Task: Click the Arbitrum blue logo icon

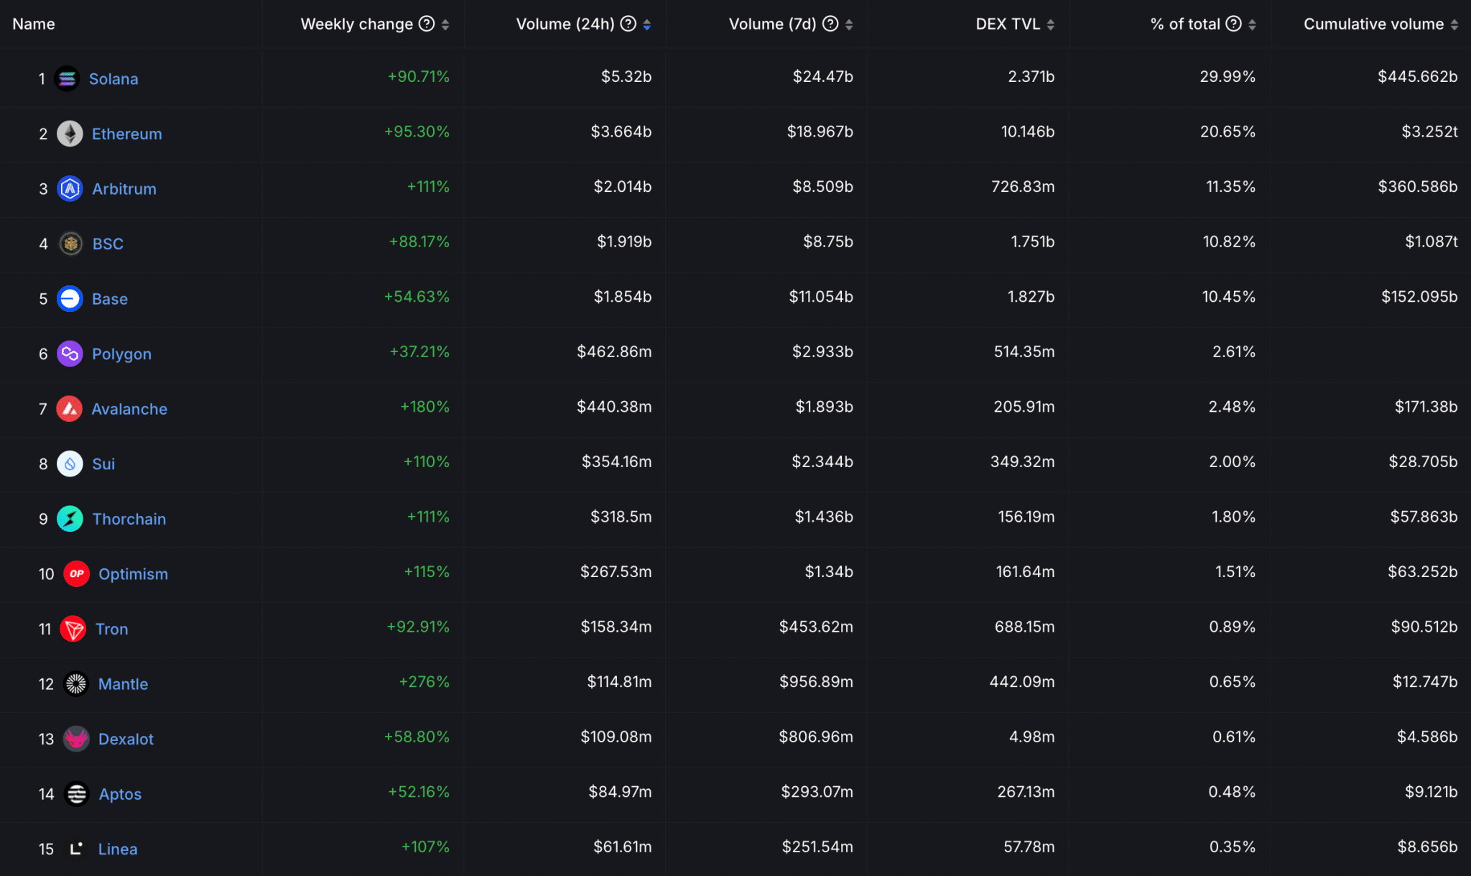Action: tap(70, 189)
